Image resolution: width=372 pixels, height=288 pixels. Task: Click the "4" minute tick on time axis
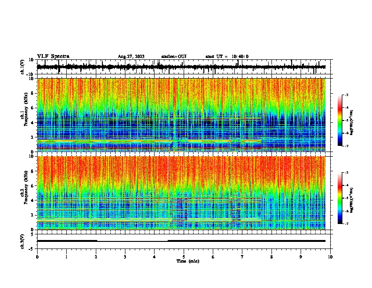(x=155, y=257)
